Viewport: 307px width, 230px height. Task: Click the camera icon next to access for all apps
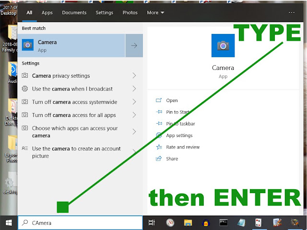[24, 115]
